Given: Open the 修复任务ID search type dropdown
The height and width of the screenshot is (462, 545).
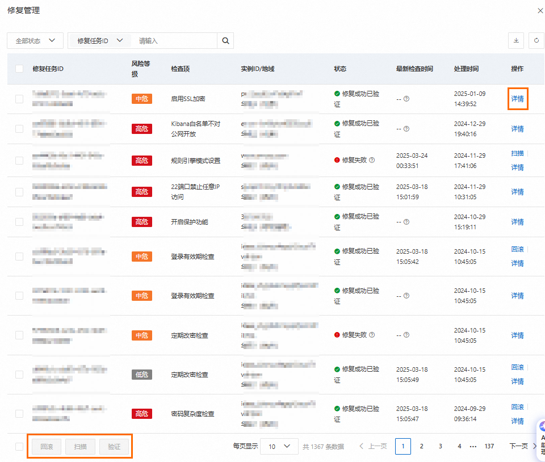Looking at the screenshot, I should coord(100,41).
